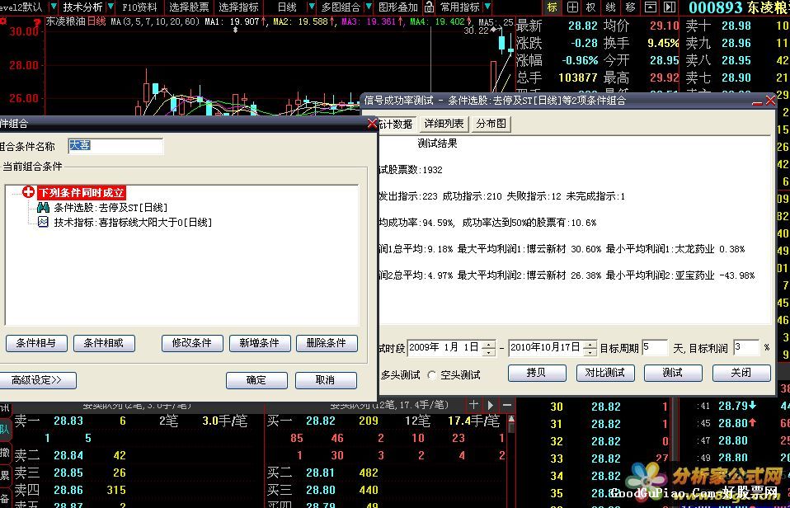Click the 卖四 volume 315
The image size is (790, 508).
coord(116,490)
